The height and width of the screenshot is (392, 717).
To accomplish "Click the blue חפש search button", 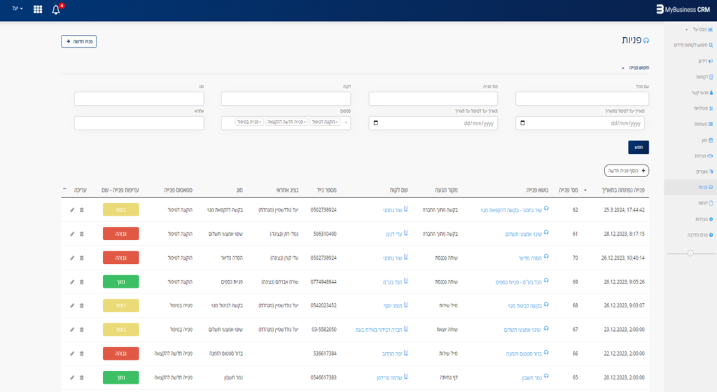I will tap(639, 147).
